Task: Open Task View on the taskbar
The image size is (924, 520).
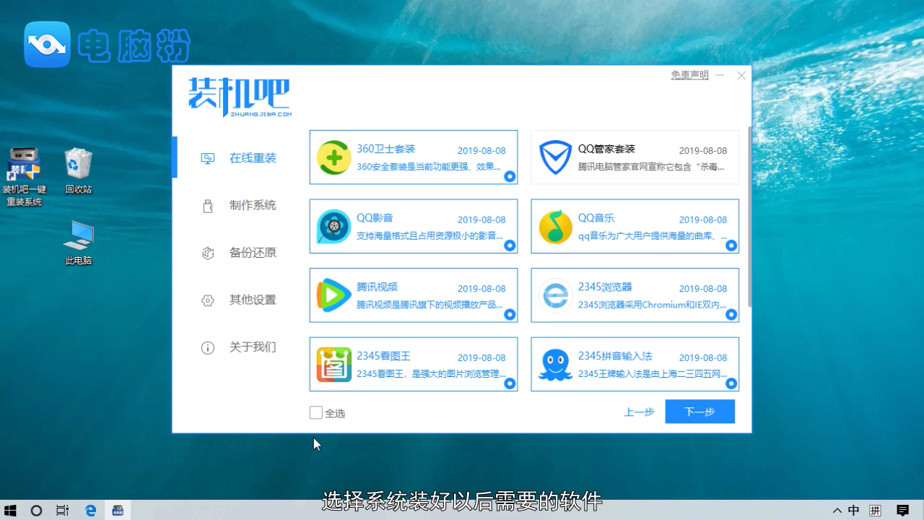Action: coord(63,511)
